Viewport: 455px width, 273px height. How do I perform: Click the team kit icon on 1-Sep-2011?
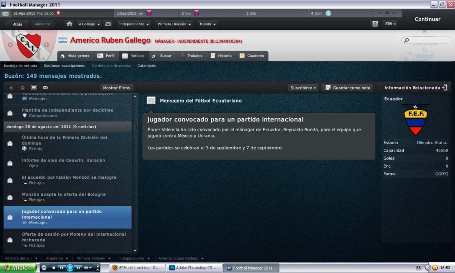(149, 13)
